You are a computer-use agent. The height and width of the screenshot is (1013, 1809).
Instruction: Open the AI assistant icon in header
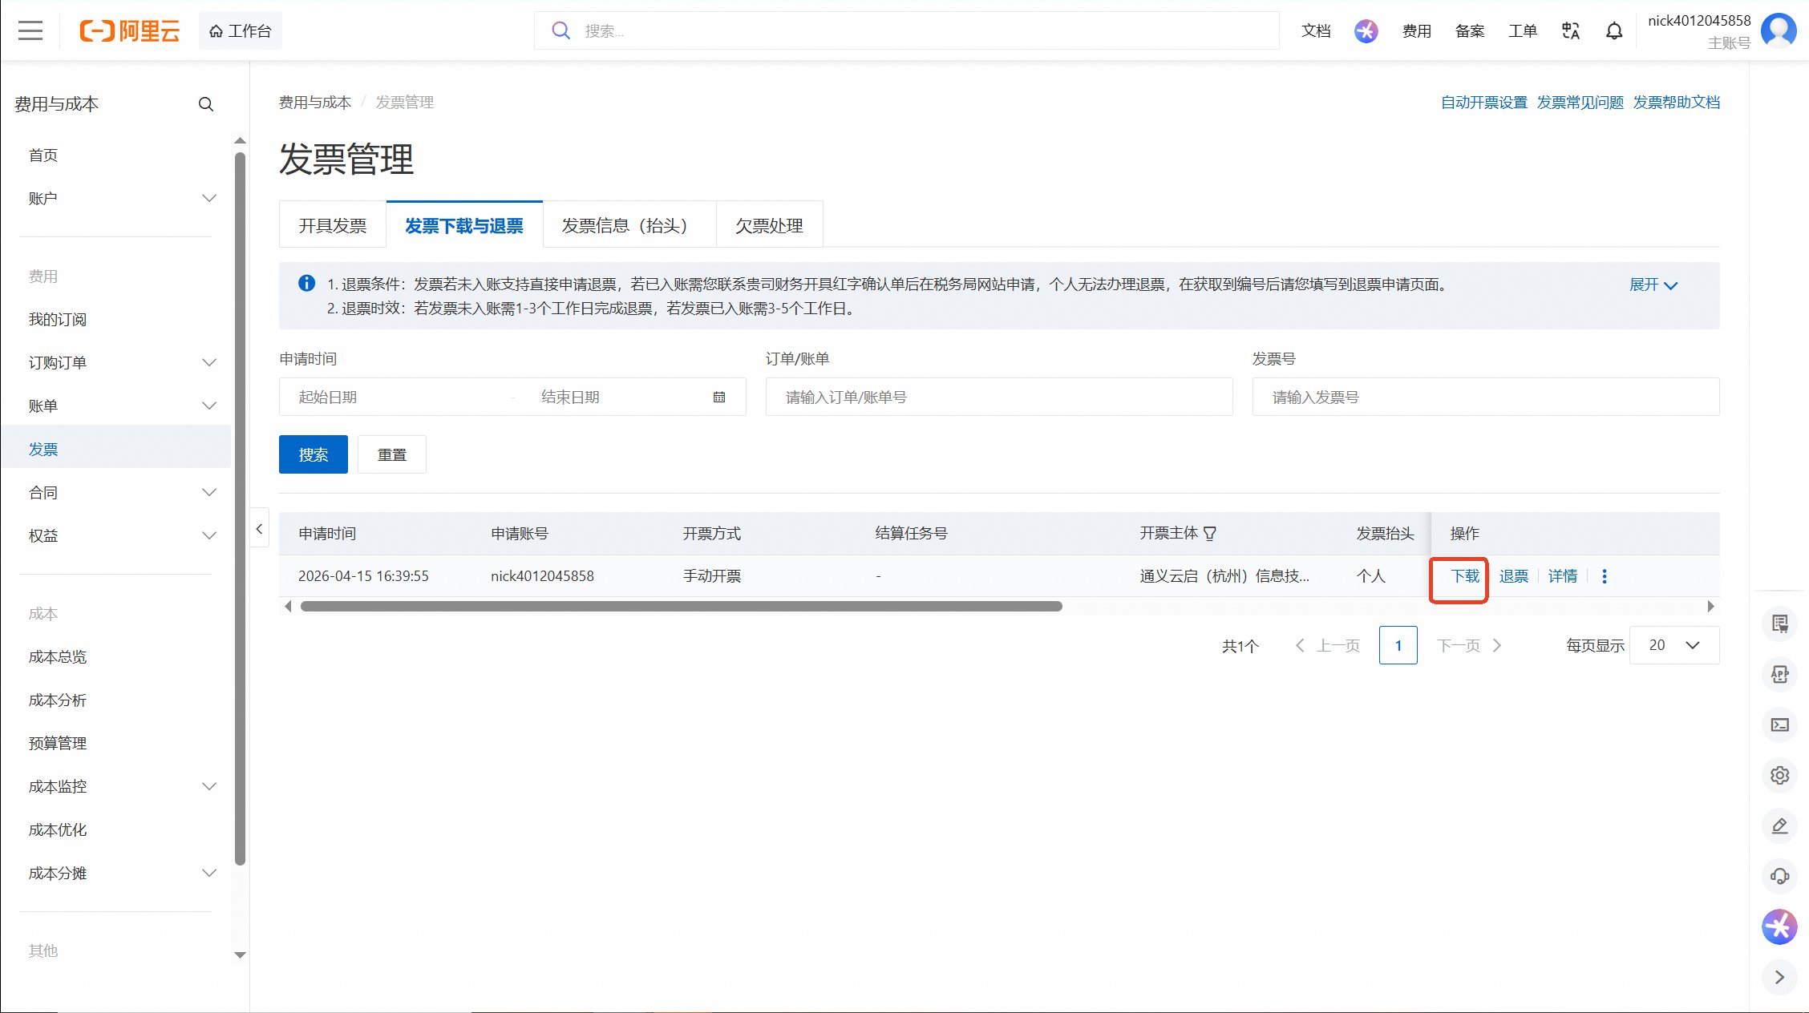[x=1366, y=31]
